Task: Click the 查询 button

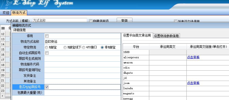Action: [124, 20]
